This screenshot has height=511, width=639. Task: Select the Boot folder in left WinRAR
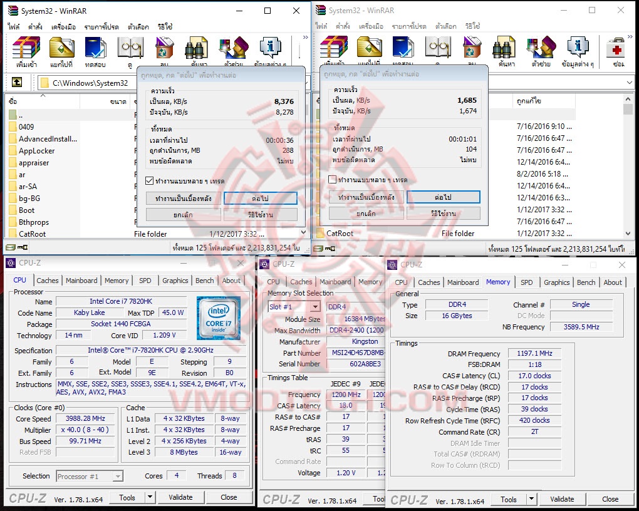(26, 210)
